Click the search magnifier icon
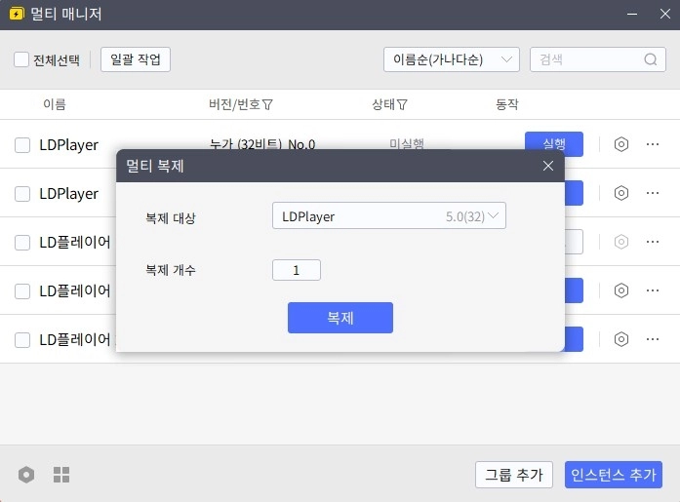 651,59
